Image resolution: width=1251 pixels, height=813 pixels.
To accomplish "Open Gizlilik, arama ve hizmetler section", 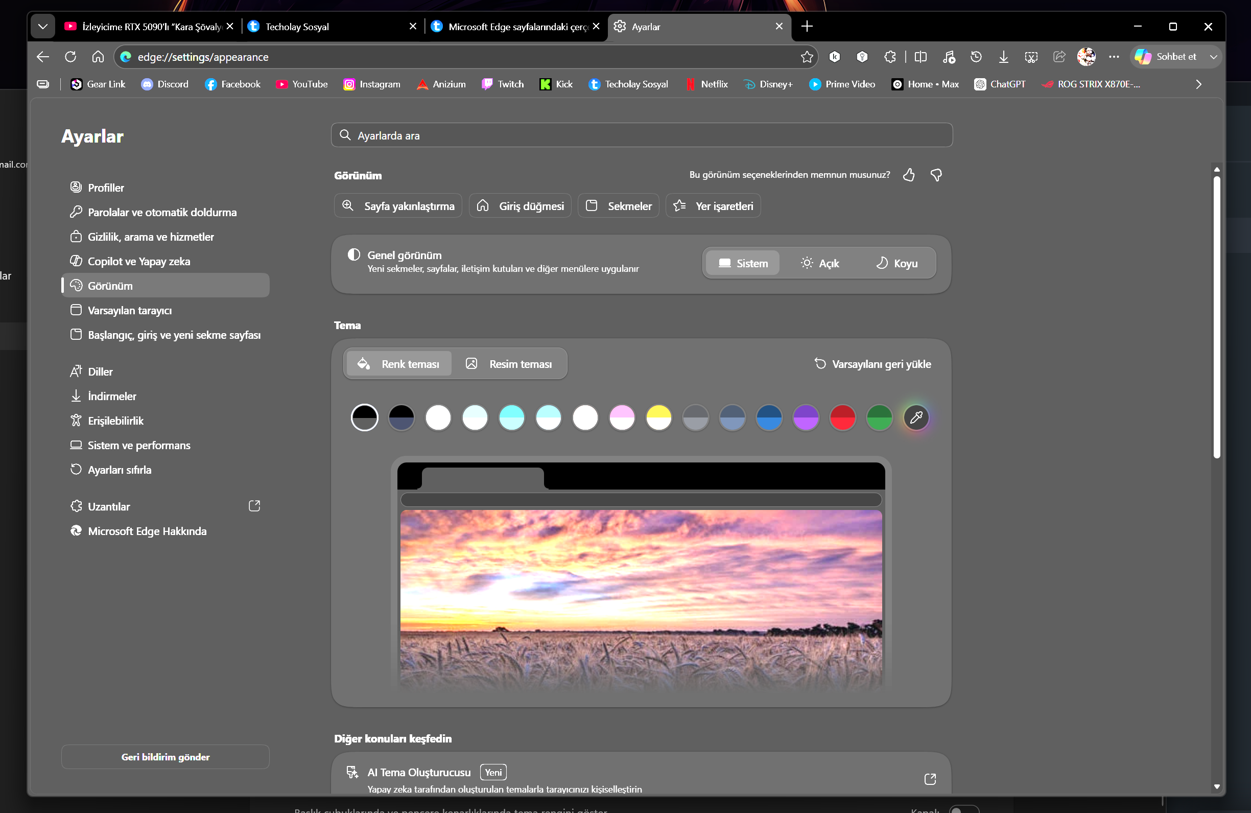I will (x=165, y=237).
